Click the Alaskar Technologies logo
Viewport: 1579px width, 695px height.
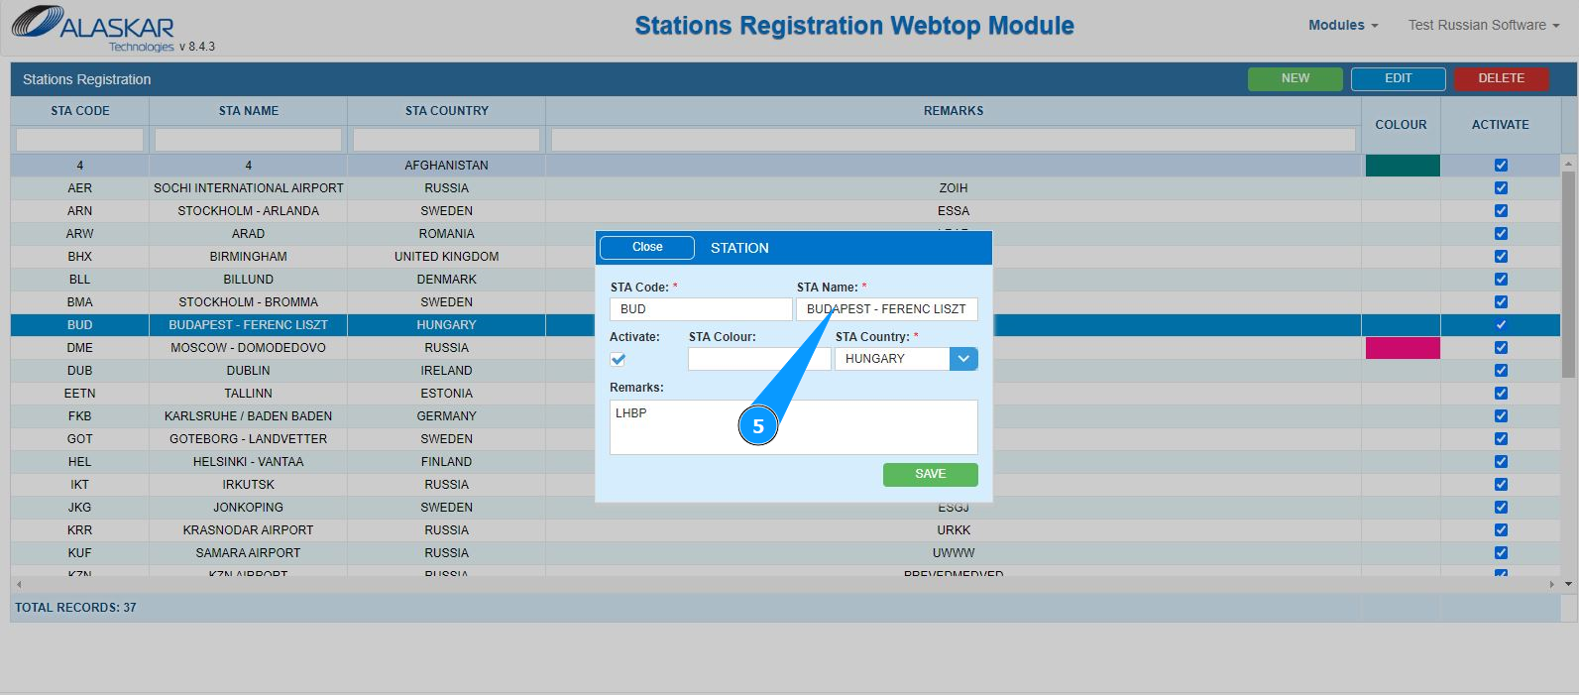click(93, 29)
